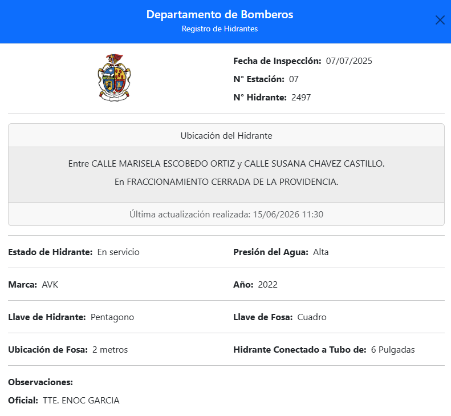Click the Ubicación de Fosa 2 metros value
This screenshot has width=451, height=416.
110,350
